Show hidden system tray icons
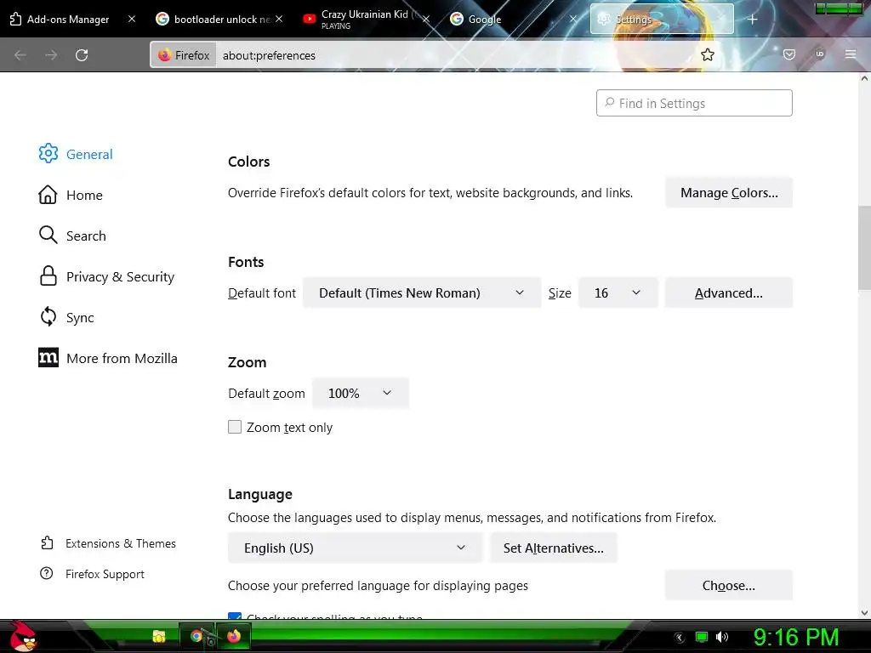This screenshot has width=871, height=653. [680, 637]
